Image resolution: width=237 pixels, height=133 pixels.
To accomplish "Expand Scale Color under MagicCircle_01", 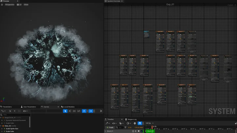I will click(x=2, y=123).
